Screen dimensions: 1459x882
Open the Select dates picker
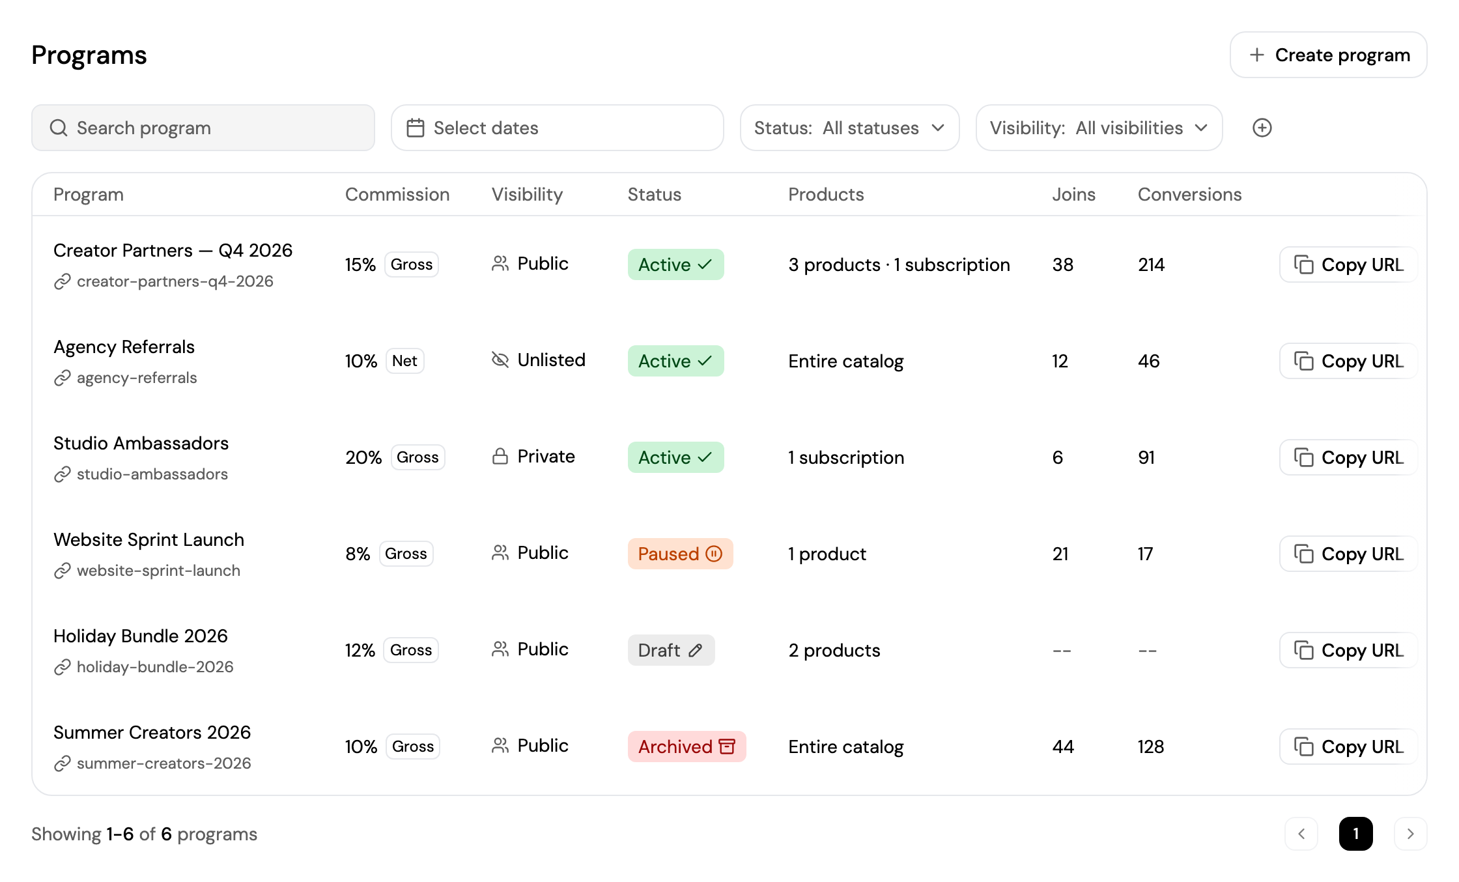coord(558,128)
